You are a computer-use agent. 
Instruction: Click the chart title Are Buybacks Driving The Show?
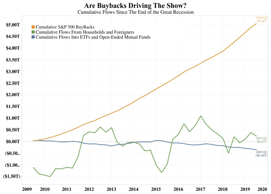click(x=135, y=6)
